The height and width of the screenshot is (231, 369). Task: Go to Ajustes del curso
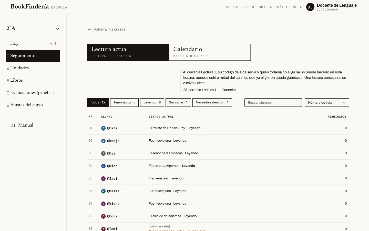tap(33, 105)
